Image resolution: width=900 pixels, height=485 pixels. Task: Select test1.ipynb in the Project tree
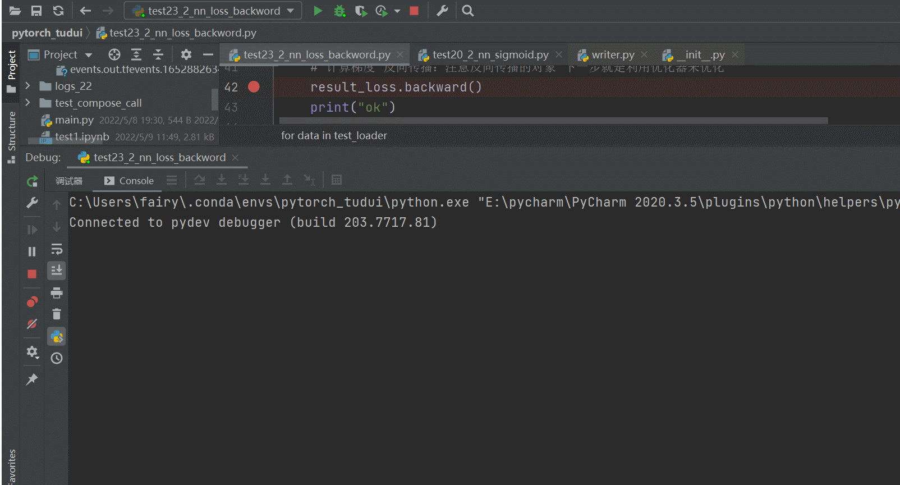pos(82,137)
